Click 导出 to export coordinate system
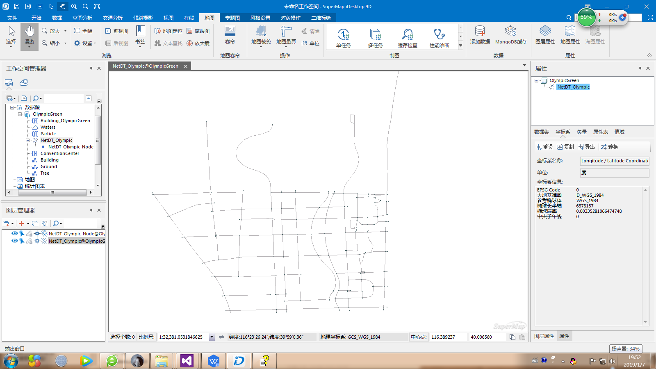Screen dimensions: 656x369 coord(586,147)
